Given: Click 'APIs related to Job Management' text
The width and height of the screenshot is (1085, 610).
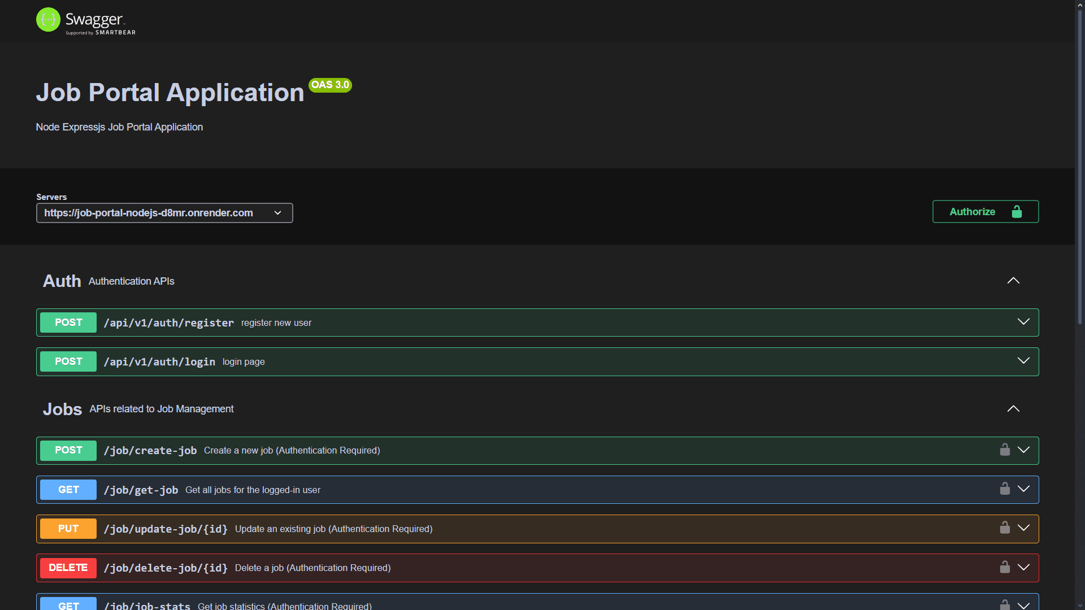Looking at the screenshot, I should (x=161, y=409).
